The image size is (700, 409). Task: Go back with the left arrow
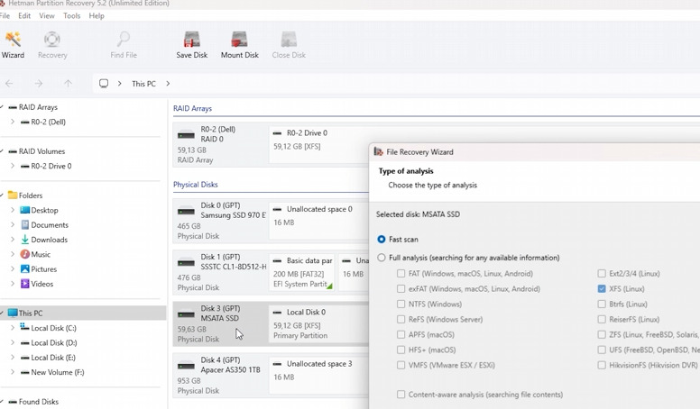[9, 84]
